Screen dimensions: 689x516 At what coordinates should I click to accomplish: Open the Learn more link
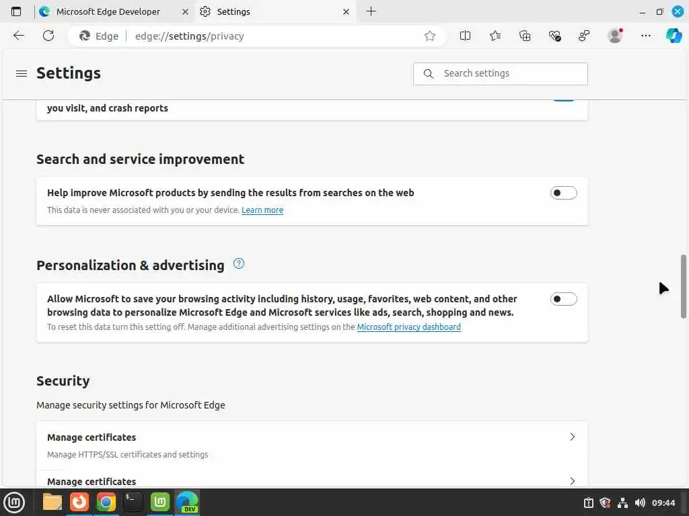[262, 210]
